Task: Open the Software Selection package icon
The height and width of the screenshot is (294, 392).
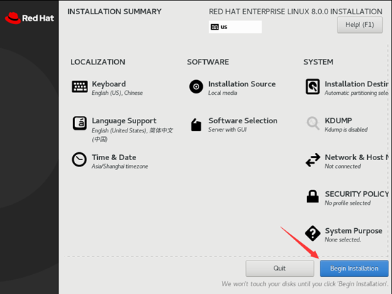Action: (196, 125)
